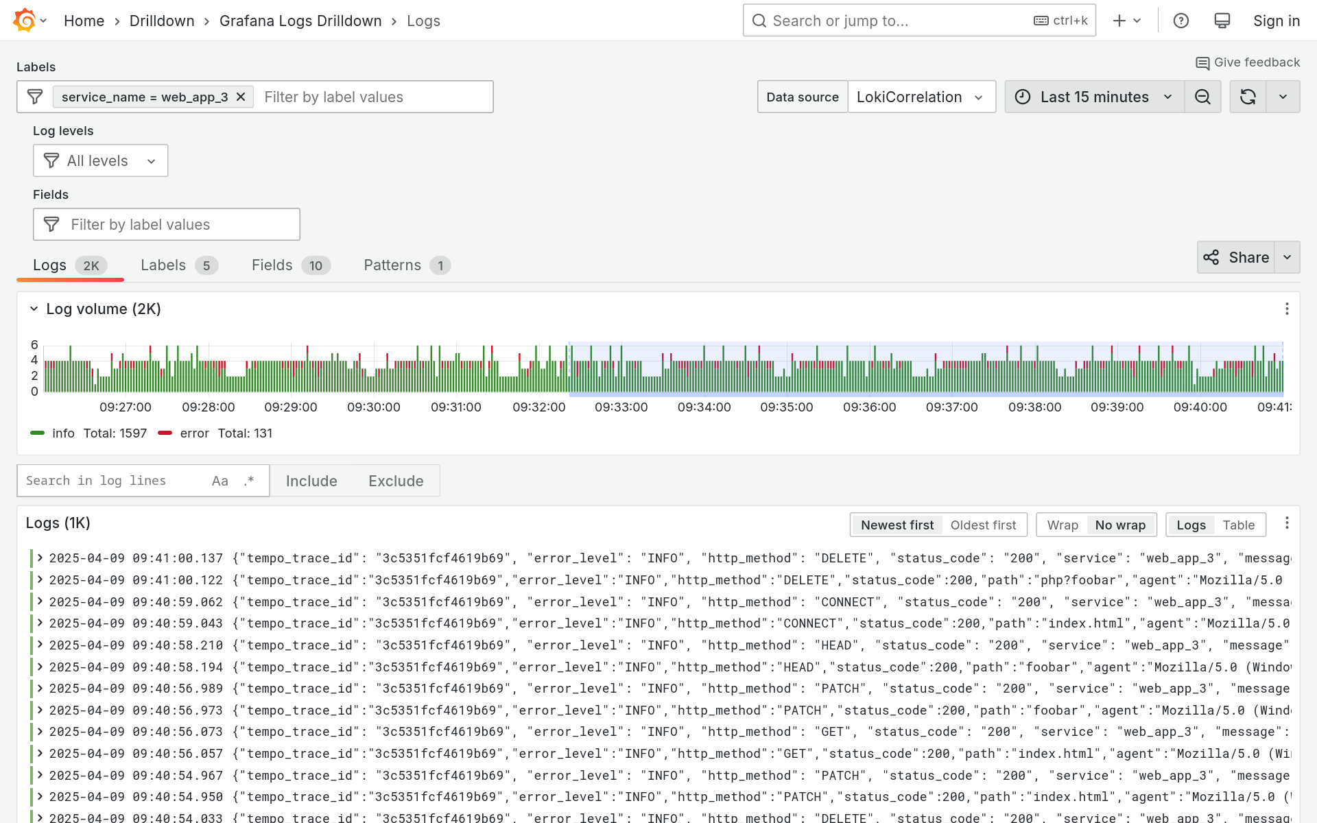The image size is (1317, 823).
Task: Expand the 09:40:56.057 log line
Action: [40, 752]
